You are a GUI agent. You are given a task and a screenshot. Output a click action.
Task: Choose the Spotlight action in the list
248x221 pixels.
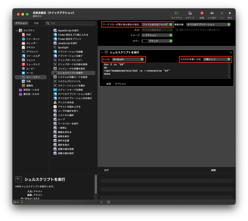tap(63, 47)
